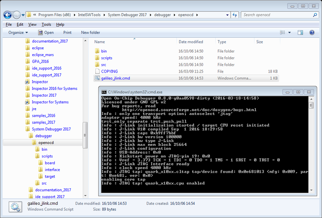Click the search magnifier icon
The width and height of the screenshot is (322, 218).
315,15
